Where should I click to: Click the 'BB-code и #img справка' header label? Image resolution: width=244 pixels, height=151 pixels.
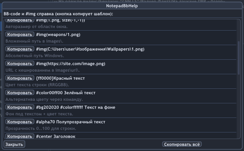point(58,14)
